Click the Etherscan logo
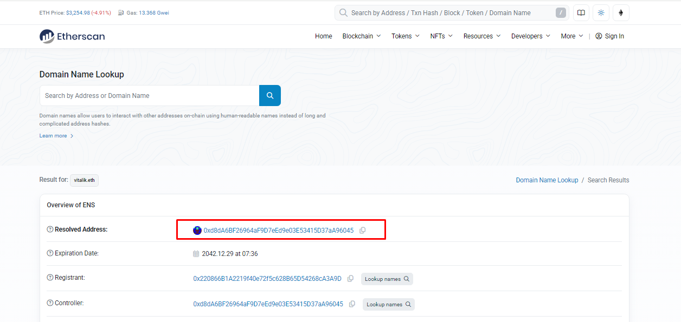The height and width of the screenshot is (322, 681). tap(72, 36)
